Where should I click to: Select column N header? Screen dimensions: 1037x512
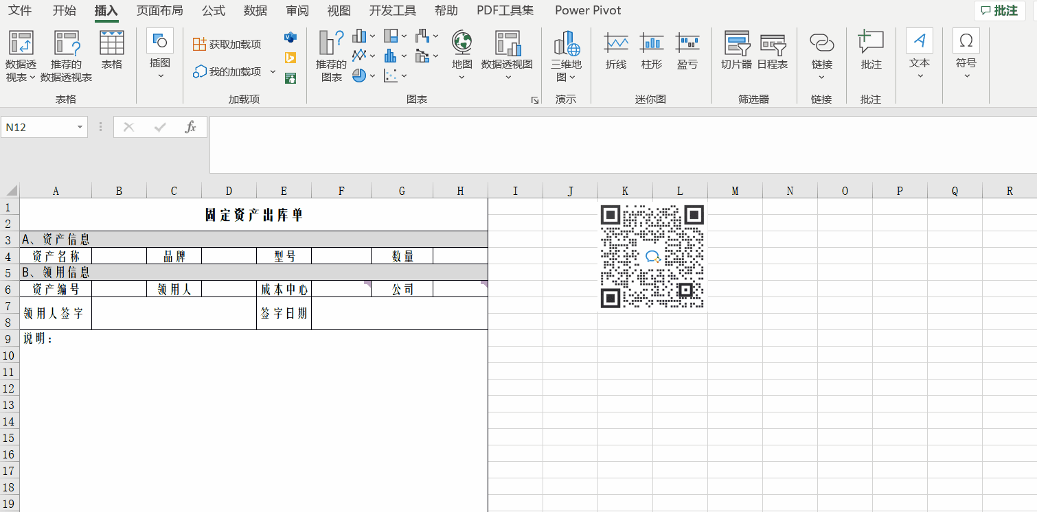tap(790, 191)
